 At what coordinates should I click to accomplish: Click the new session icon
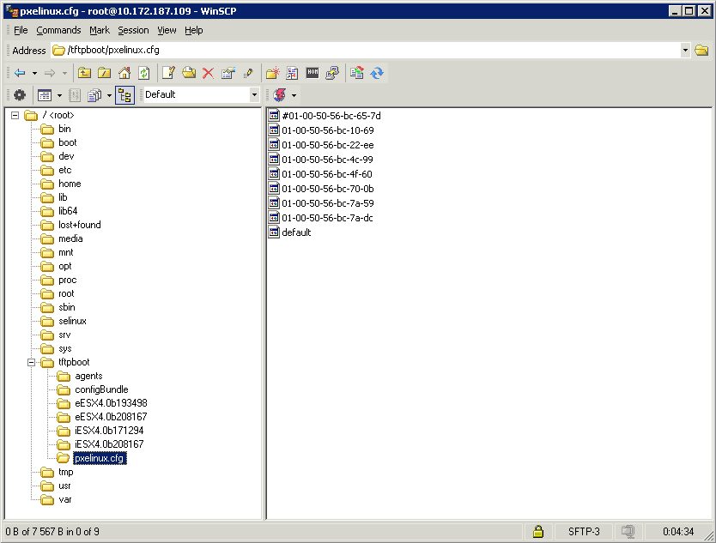pos(280,95)
